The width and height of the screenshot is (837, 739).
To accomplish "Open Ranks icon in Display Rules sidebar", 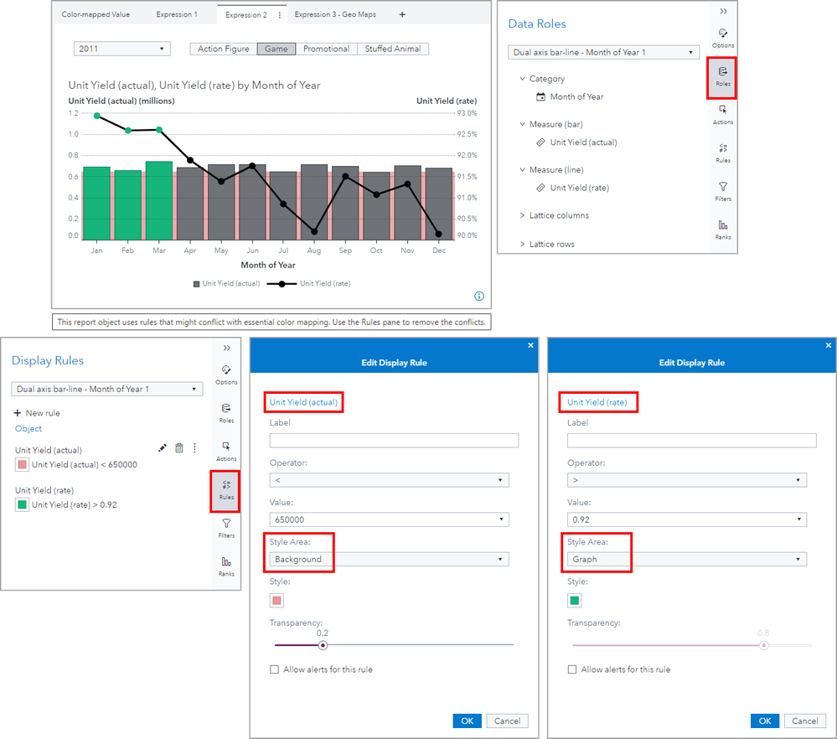I will coord(226,566).
